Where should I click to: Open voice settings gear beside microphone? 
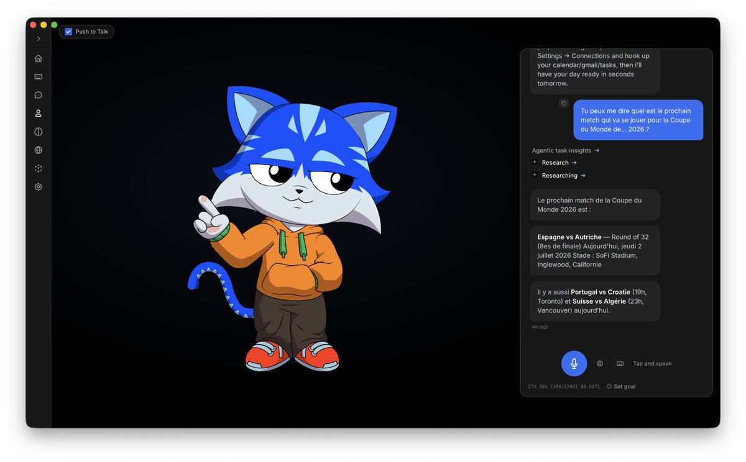600,363
